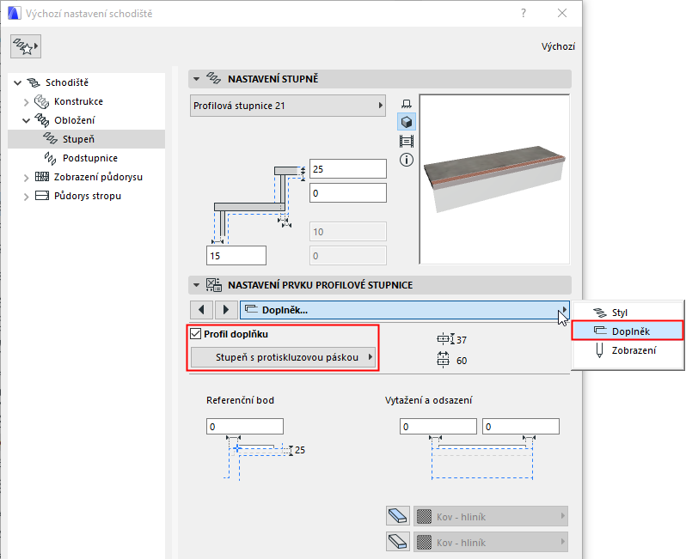Select the 2D symbol preview icon
This screenshot has width=686, height=559.
pos(407,104)
